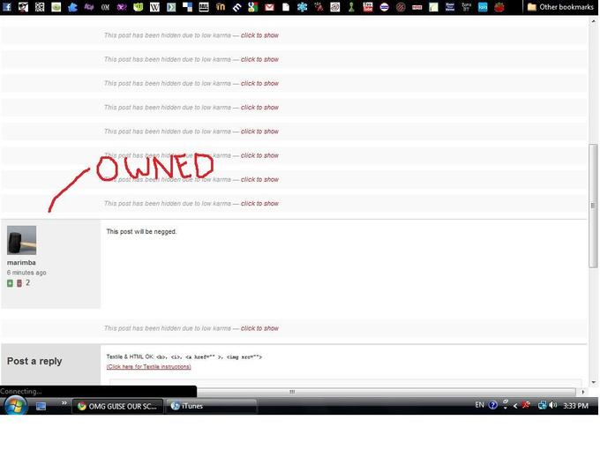The width and height of the screenshot is (600, 450).
Task: Click the horizontal scrollbar thumb
Action: click(386, 392)
